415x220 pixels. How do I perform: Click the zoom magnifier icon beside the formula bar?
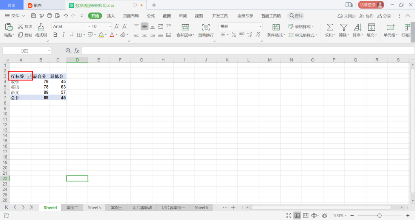click(x=68, y=51)
